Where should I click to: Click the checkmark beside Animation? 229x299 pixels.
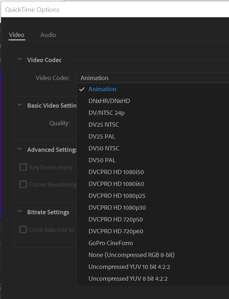pyautogui.click(x=82, y=89)
